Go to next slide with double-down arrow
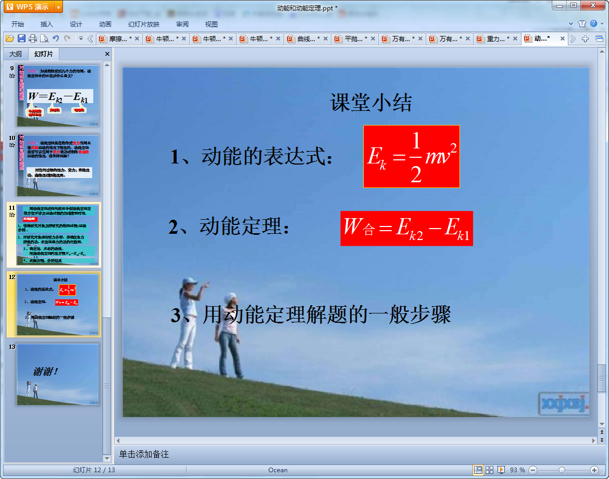 602,440
